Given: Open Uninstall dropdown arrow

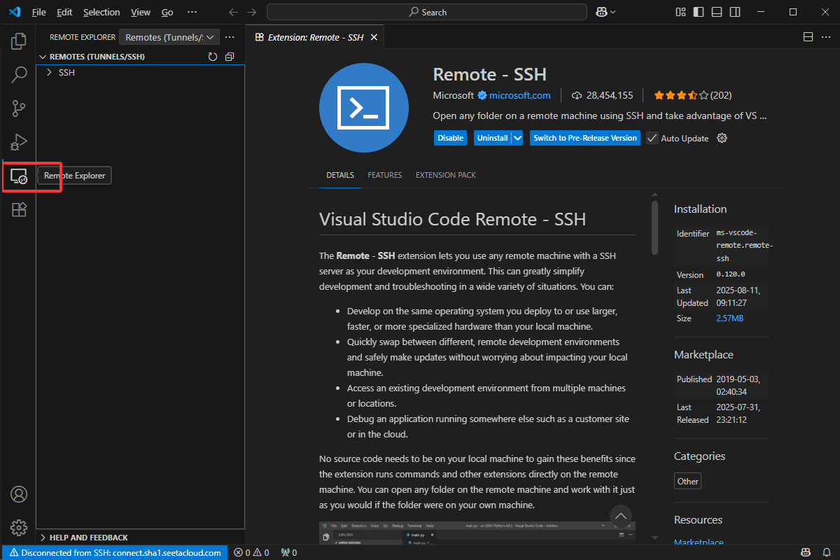Looking at the screenshot, I should pyautogui.click(x=518, y=138).
